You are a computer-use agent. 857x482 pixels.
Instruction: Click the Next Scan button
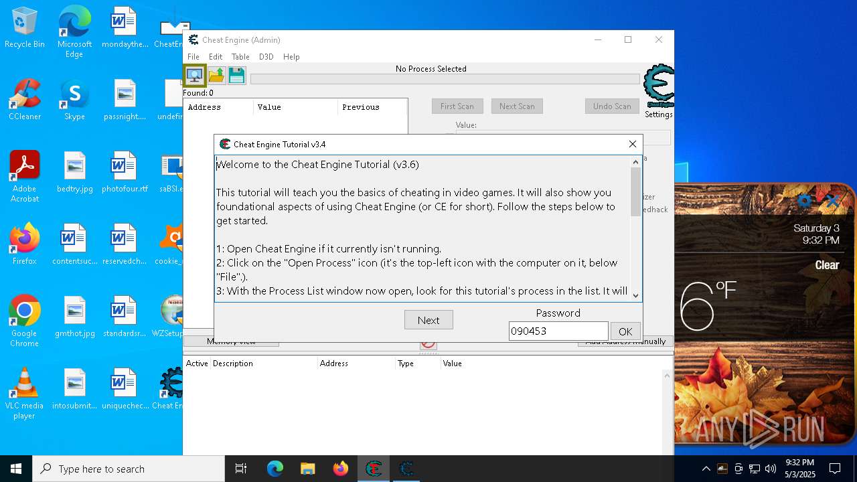pyautogui.click(x=517, y=106)
